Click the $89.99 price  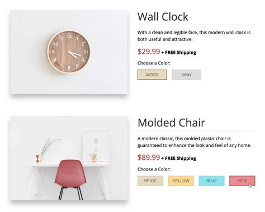click(x=149, y=158)
